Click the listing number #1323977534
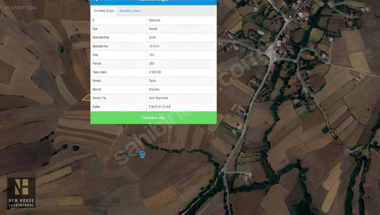Viewport: 380px width, 215px height. 20,8
